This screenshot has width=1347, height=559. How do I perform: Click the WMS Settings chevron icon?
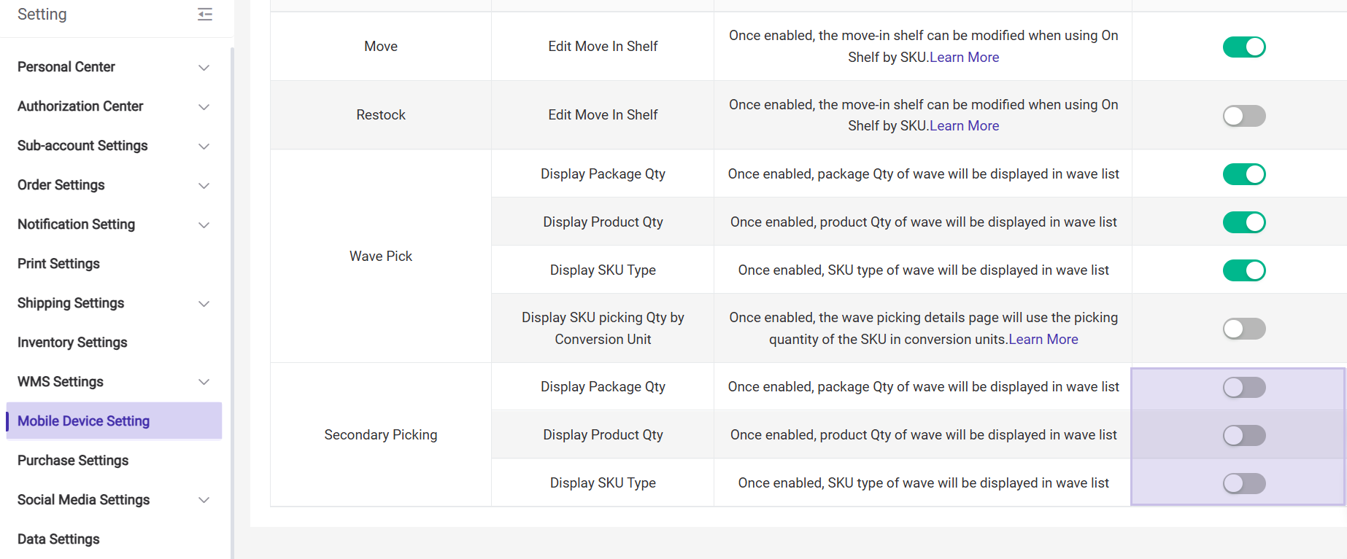click(x=204, y=382)
